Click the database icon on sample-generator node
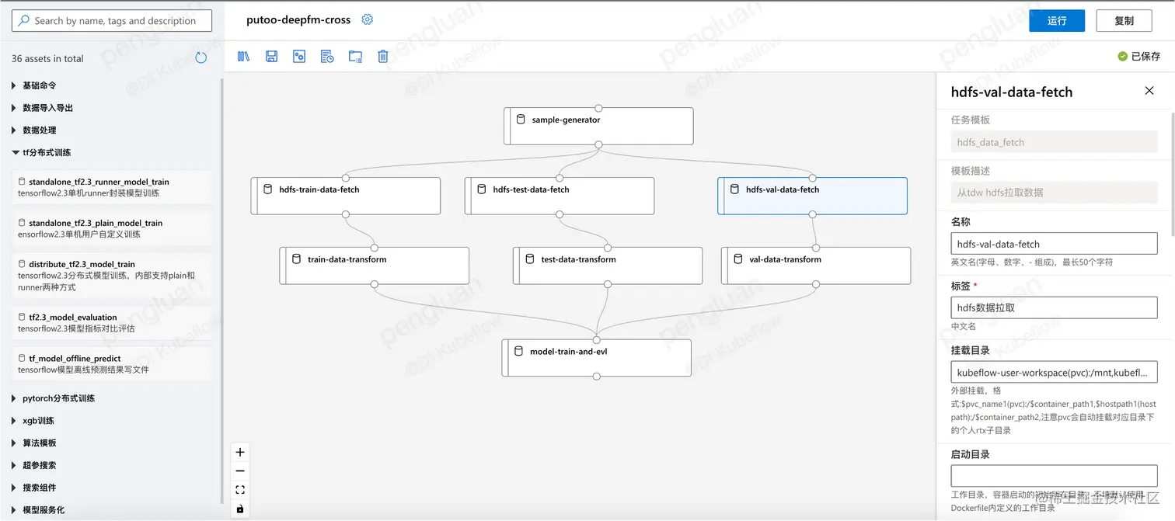The height and width of the screenshot is (521, 1175). pyautogui.click(x=521, y=120)
